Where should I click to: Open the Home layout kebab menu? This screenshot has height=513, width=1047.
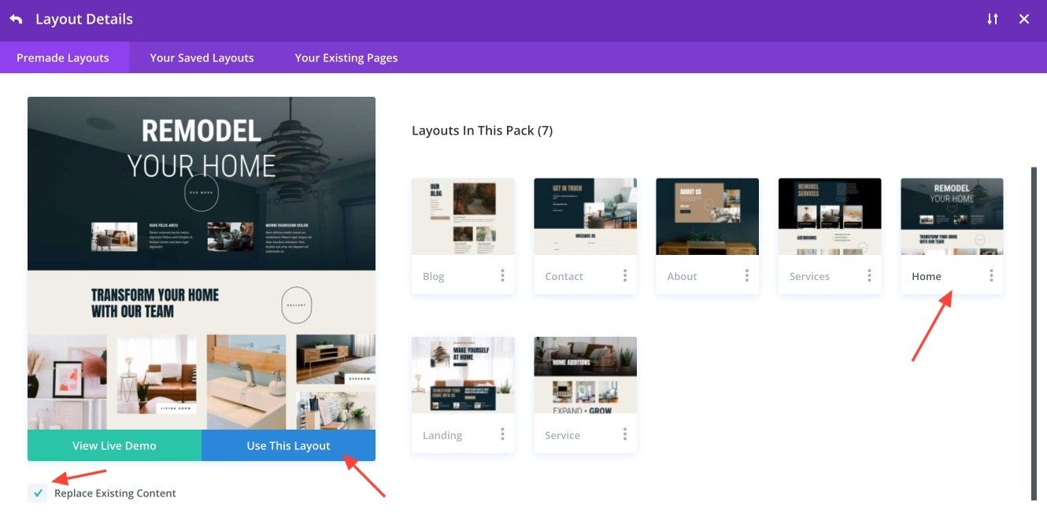[990, 275]
